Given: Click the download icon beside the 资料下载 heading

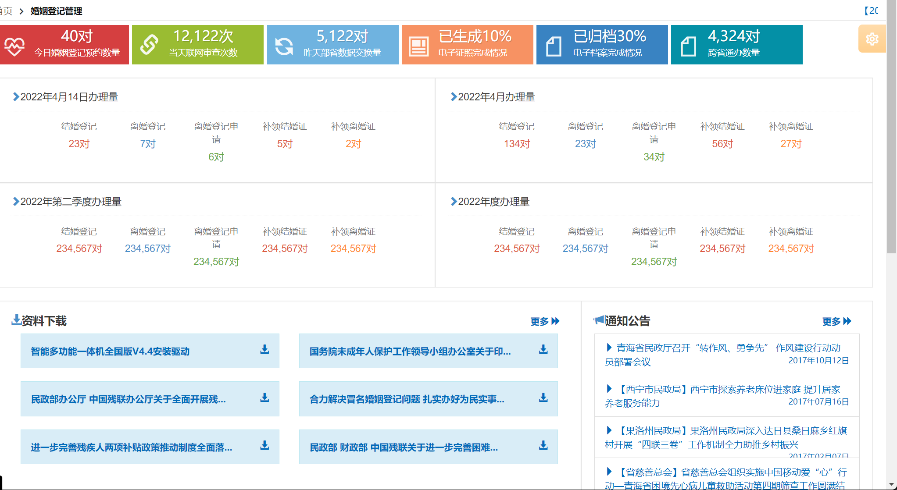Looking at the screenshot, I should [16, 320].
